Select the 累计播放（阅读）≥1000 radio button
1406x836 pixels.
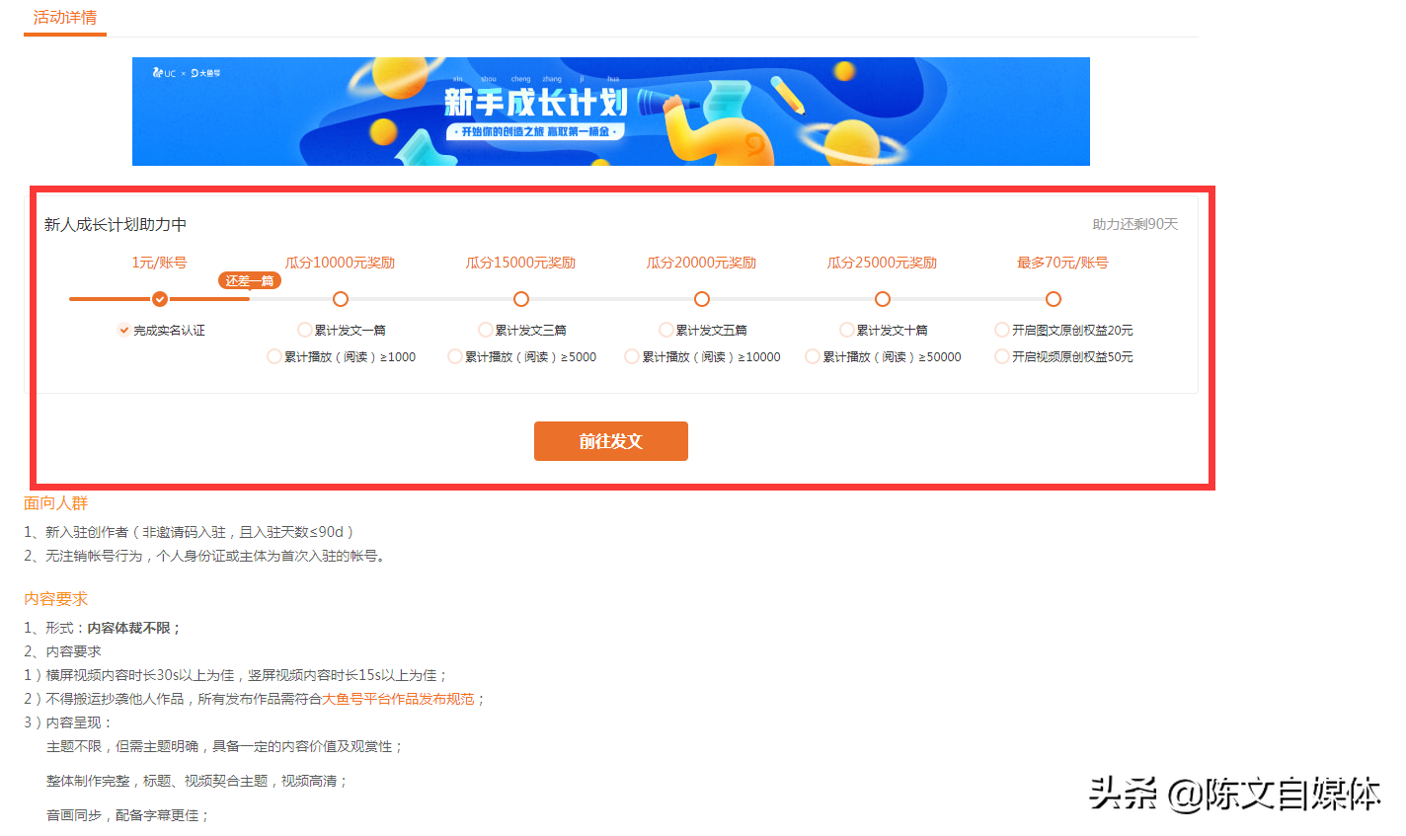click(x=273, y=356)
